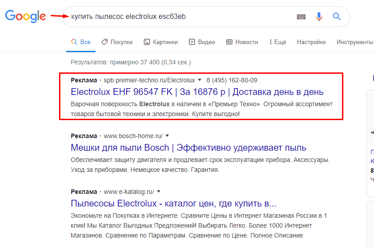374x247 pixels.
Task: Click the Google logo
Action: pyautogui.click(x=26, y=16)
